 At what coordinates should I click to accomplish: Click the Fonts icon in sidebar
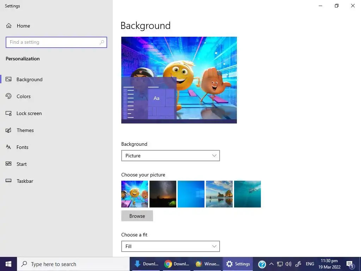coord(8,147)
